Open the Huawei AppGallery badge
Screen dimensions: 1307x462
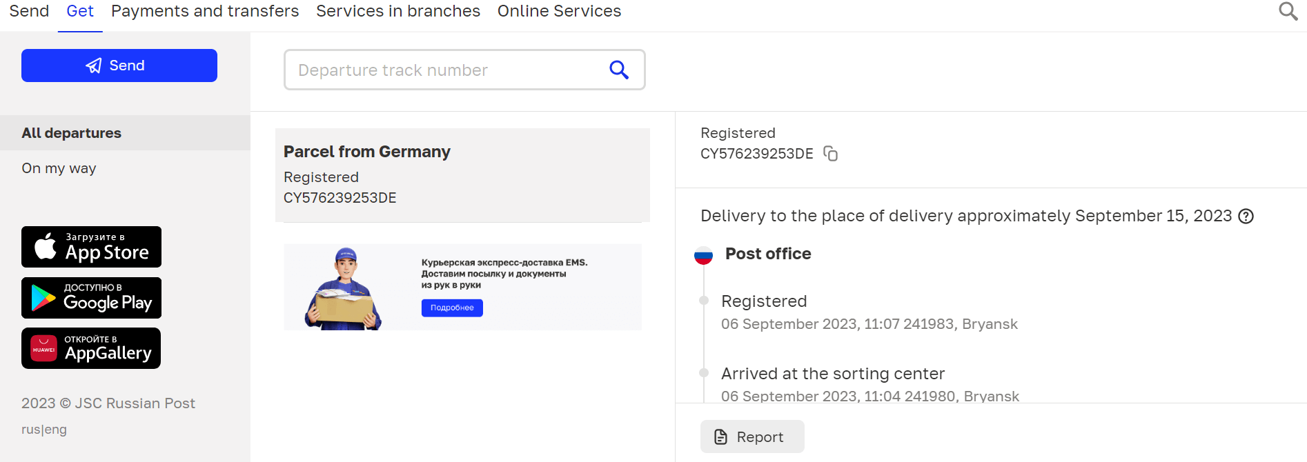[x=91, y=348]
